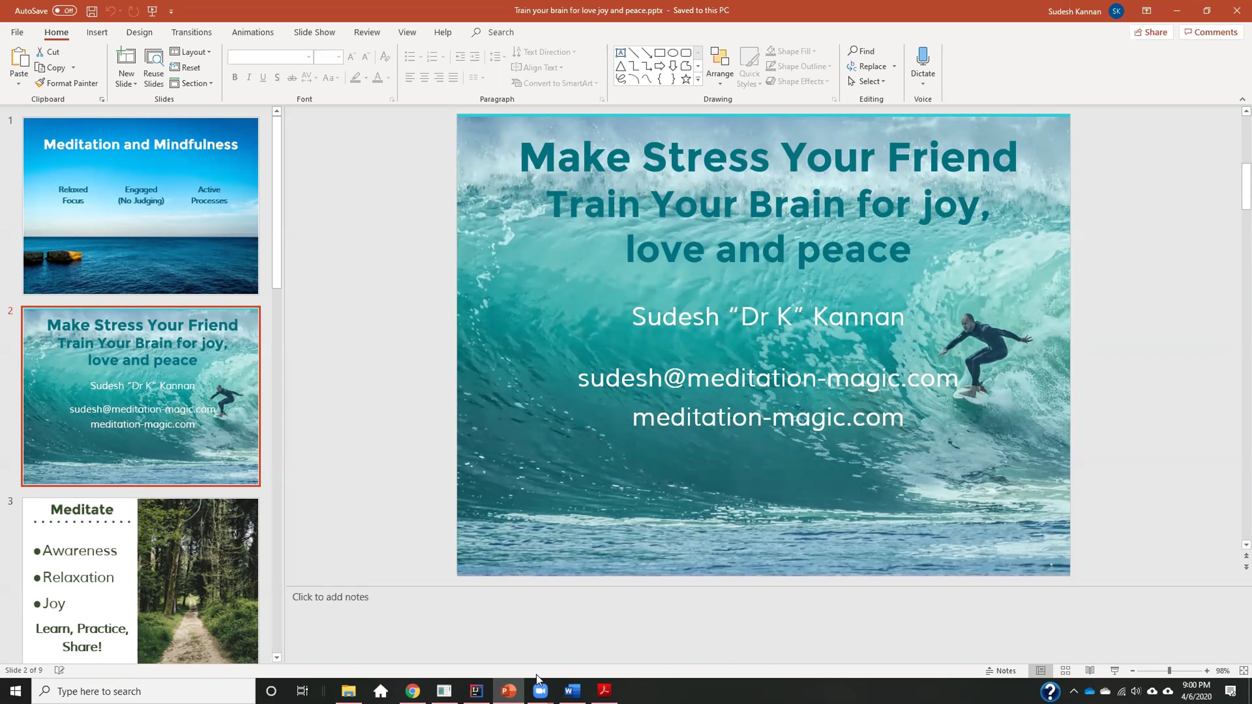Click the Reading View icon
Viewport: 1252px width, 704px height.
coord(1090,671)
